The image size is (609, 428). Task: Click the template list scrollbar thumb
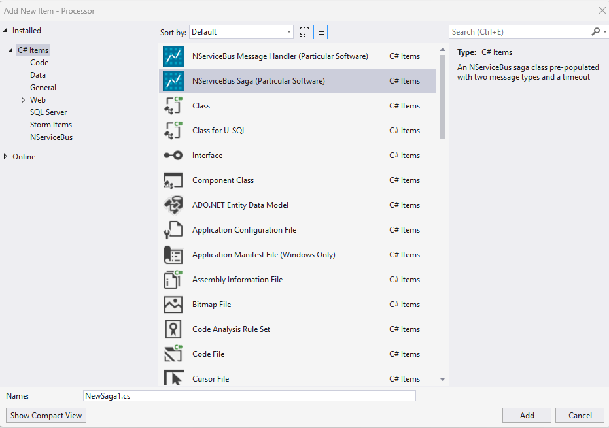[442, 97]
